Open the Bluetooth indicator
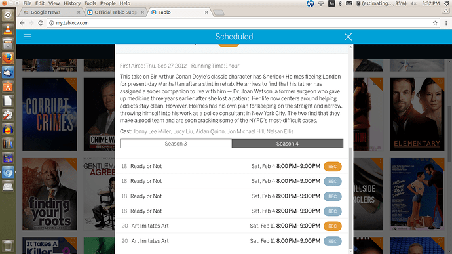The height and width of the screenshot is (254, 452). point(340,3)
